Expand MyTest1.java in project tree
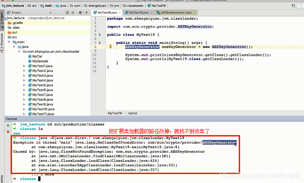The height and width of the screenshot is (183, 304). 24,66
